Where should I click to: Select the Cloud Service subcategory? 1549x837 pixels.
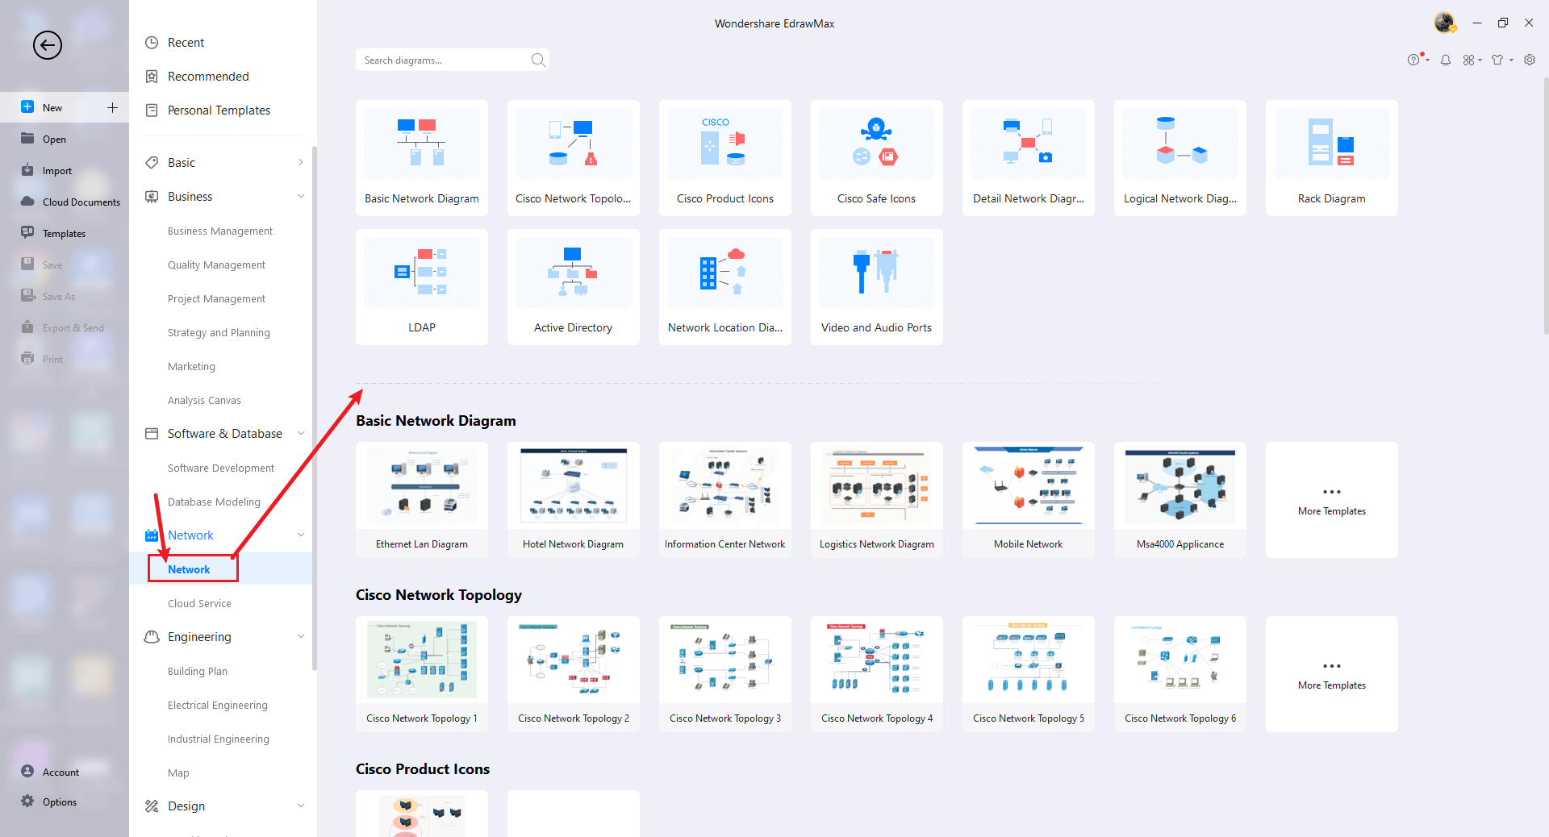pyautogui.click(x=199, y=603)
